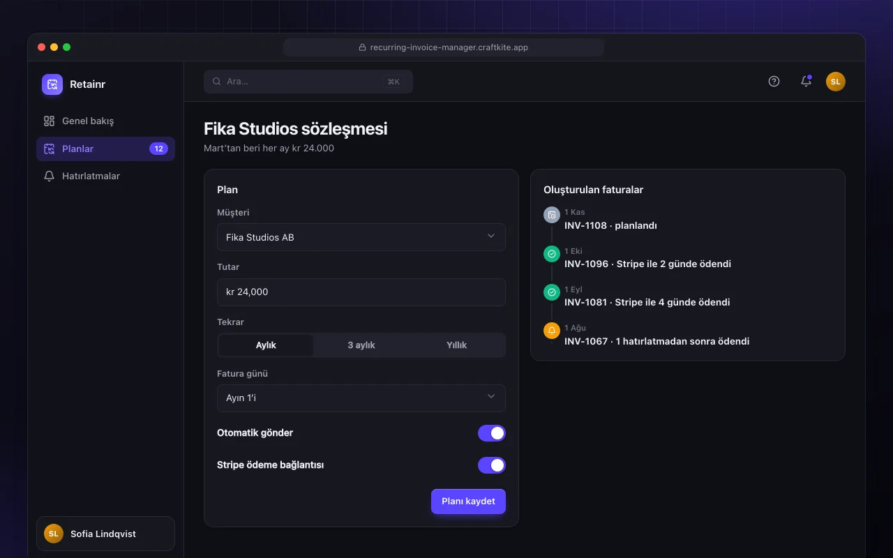Open the Planlar menu item

click(105, 149)
